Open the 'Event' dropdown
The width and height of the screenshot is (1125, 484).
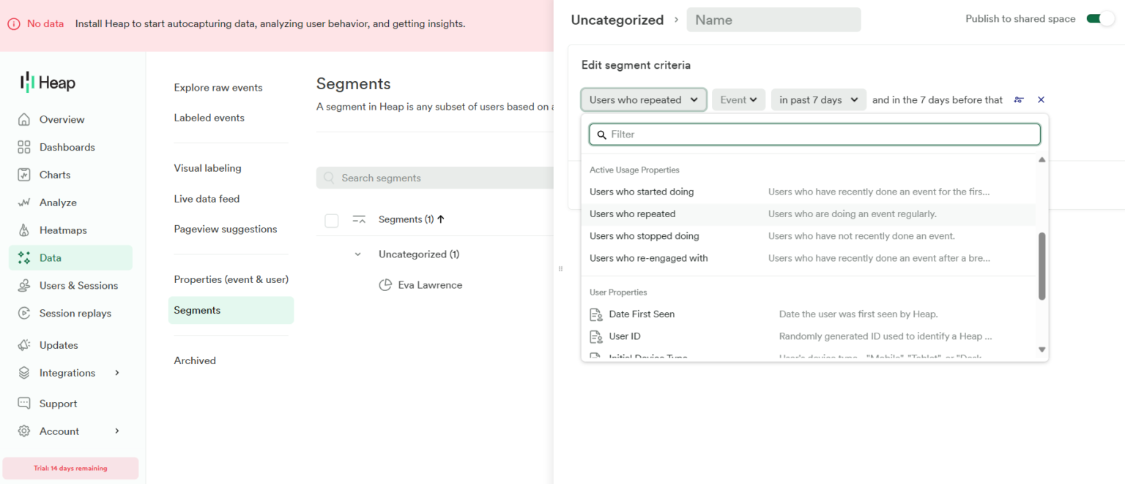[738, 99]
